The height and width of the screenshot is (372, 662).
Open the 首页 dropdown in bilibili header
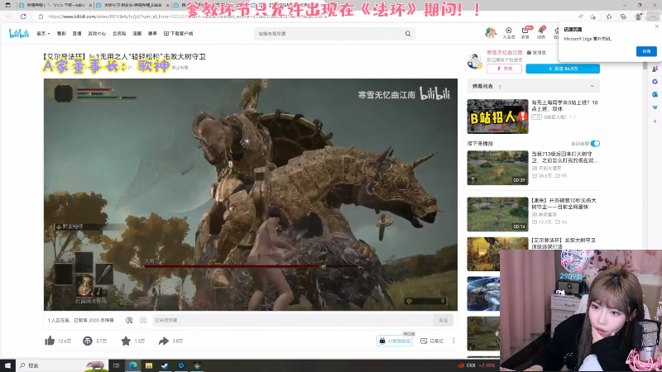pyautogui.click(x=43, y=33)
